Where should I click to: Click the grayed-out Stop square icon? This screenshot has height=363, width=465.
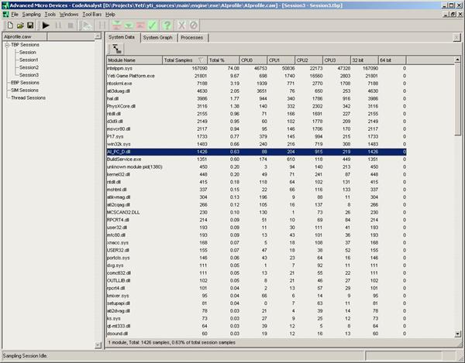(72, 26)
